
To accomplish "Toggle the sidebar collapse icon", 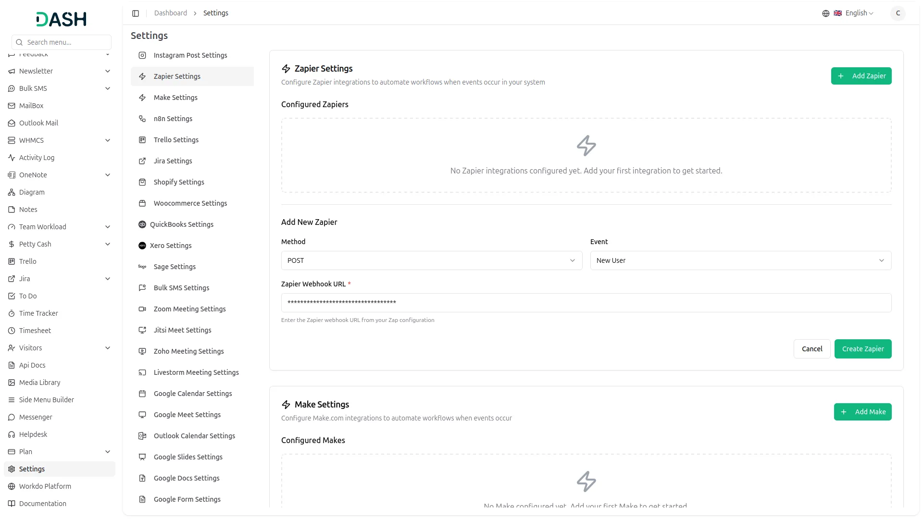I will 136,13.
